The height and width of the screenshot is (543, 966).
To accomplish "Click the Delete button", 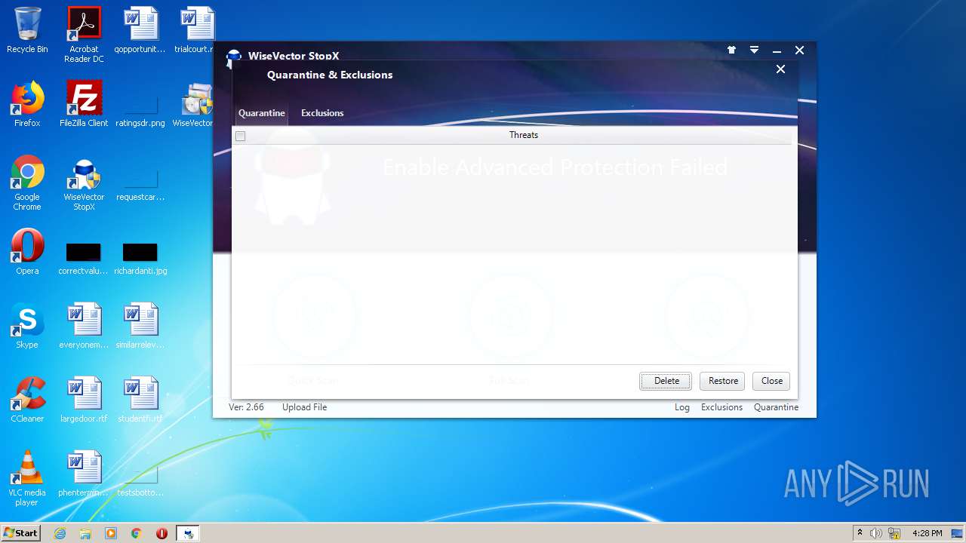I will coord(666,381).
